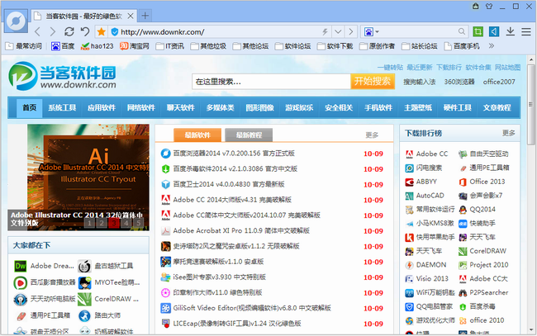The height and width of the screenshot is (336, 537).
Task: Open a new tab with the plus button
Action: click(146, 16)
